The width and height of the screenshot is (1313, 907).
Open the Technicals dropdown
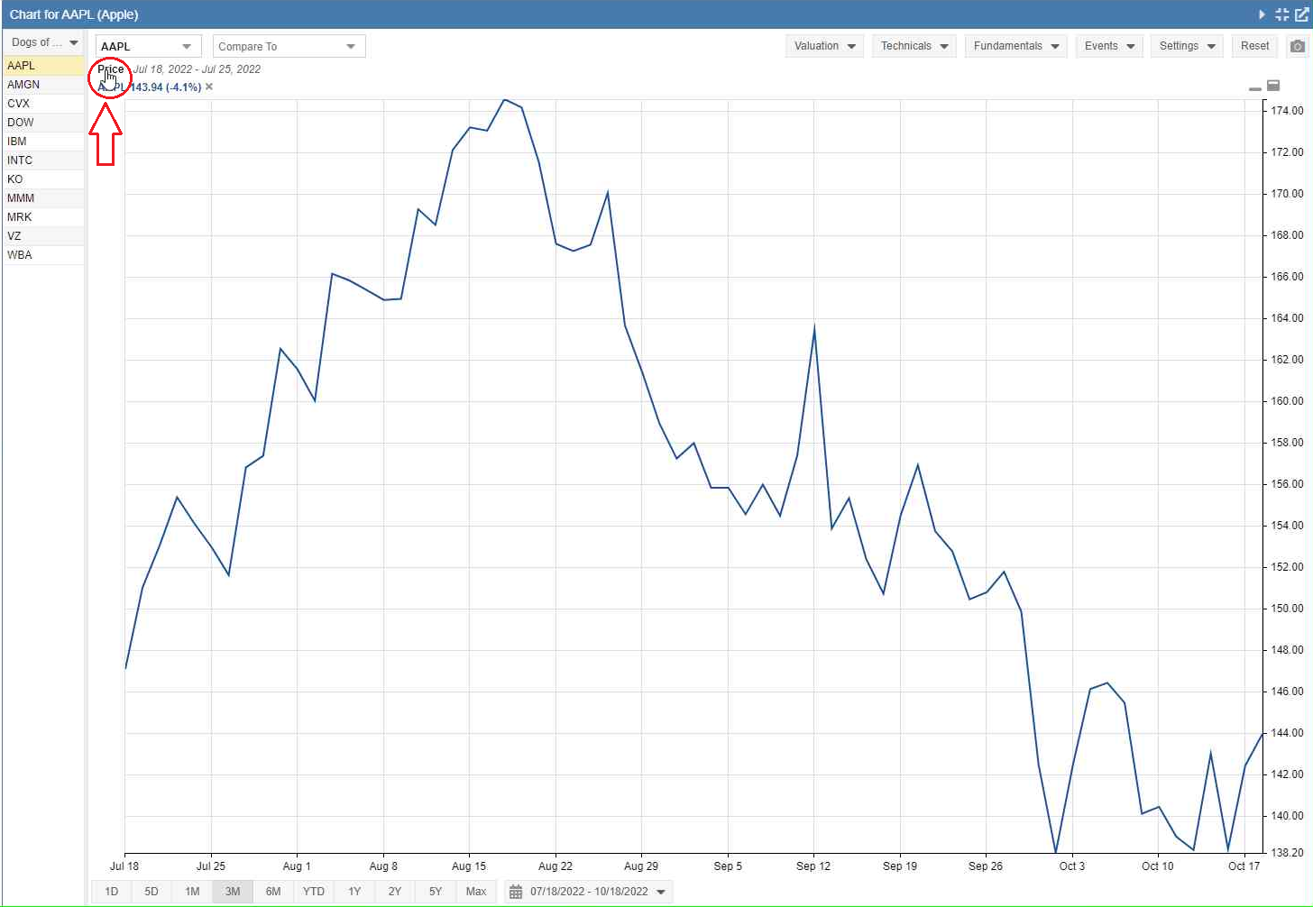(914, 46)
